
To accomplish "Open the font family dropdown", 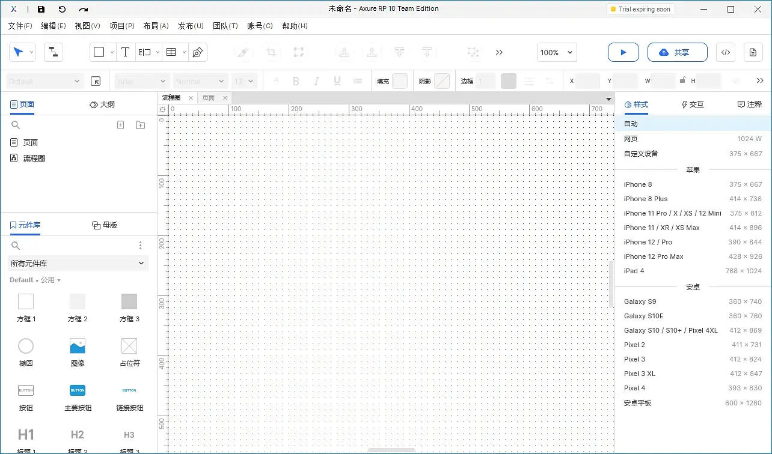I will pyautogui.click(x=142, y=80).
